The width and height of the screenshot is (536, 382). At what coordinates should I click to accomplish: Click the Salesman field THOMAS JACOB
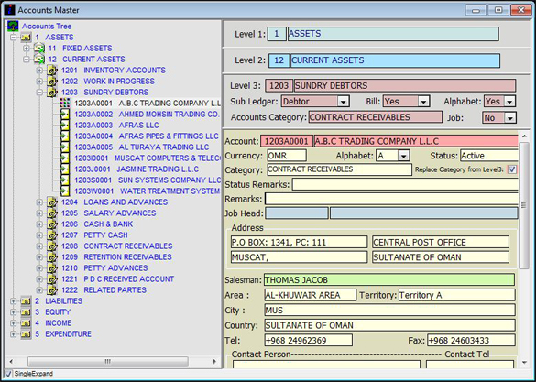pos(389,279)
